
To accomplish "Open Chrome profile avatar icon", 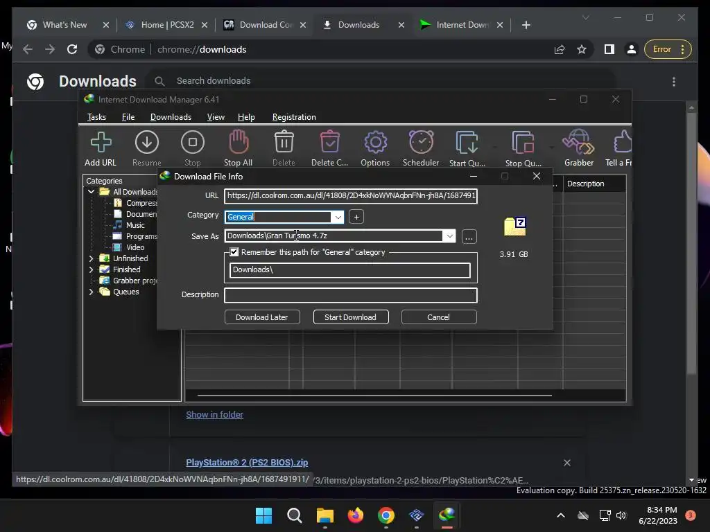I will 631,49.
